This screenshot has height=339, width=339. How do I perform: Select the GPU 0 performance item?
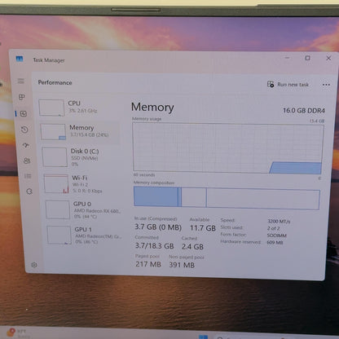tap(84, 209)
